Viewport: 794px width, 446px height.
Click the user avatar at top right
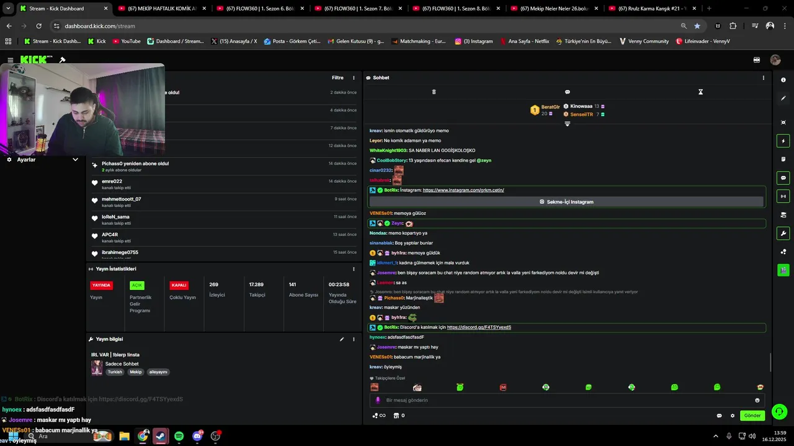click(x=775, y=60)
